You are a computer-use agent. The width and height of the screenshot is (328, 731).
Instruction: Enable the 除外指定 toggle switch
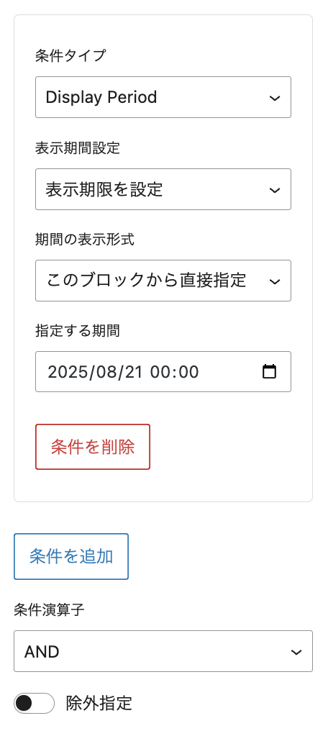(34, 704)
